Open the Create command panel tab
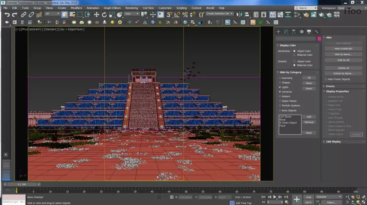Screen dimensions: 367x205 point(278,32)
